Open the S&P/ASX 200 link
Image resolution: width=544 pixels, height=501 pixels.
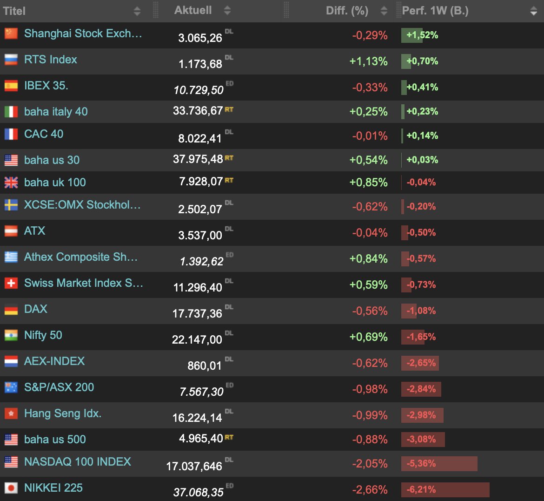[x=59, y=387]
